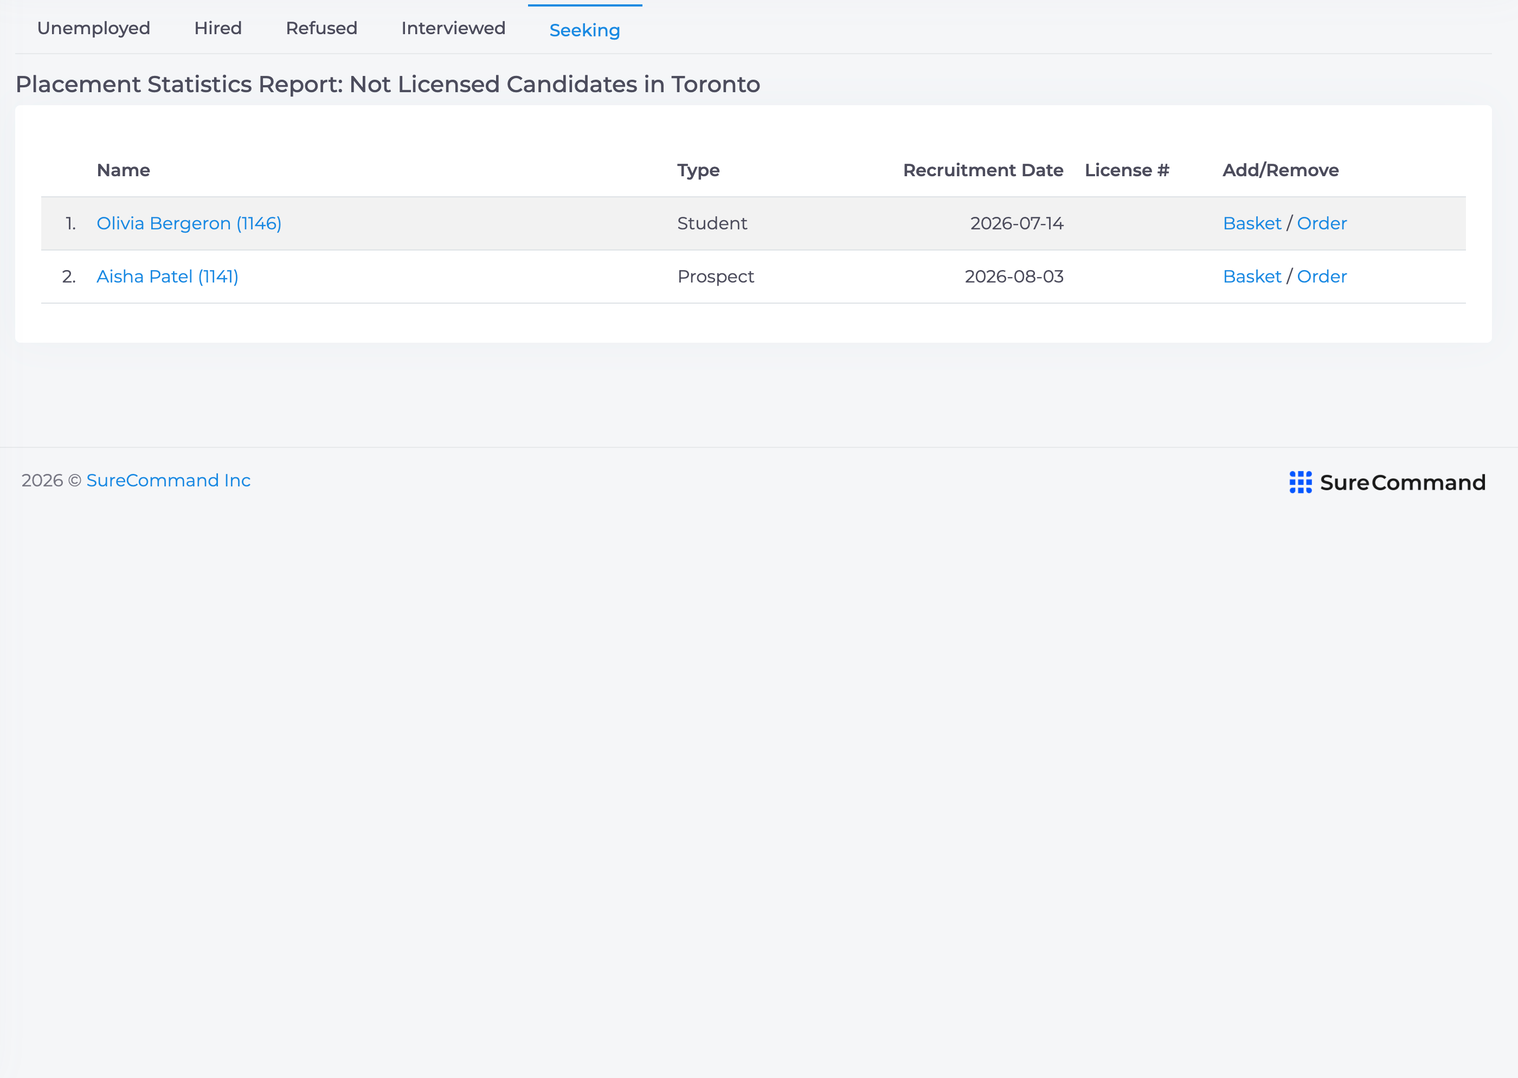This screenshot has width=1518, height=1078.
Task: Click the Seeking tab
Action: [584, 30]
